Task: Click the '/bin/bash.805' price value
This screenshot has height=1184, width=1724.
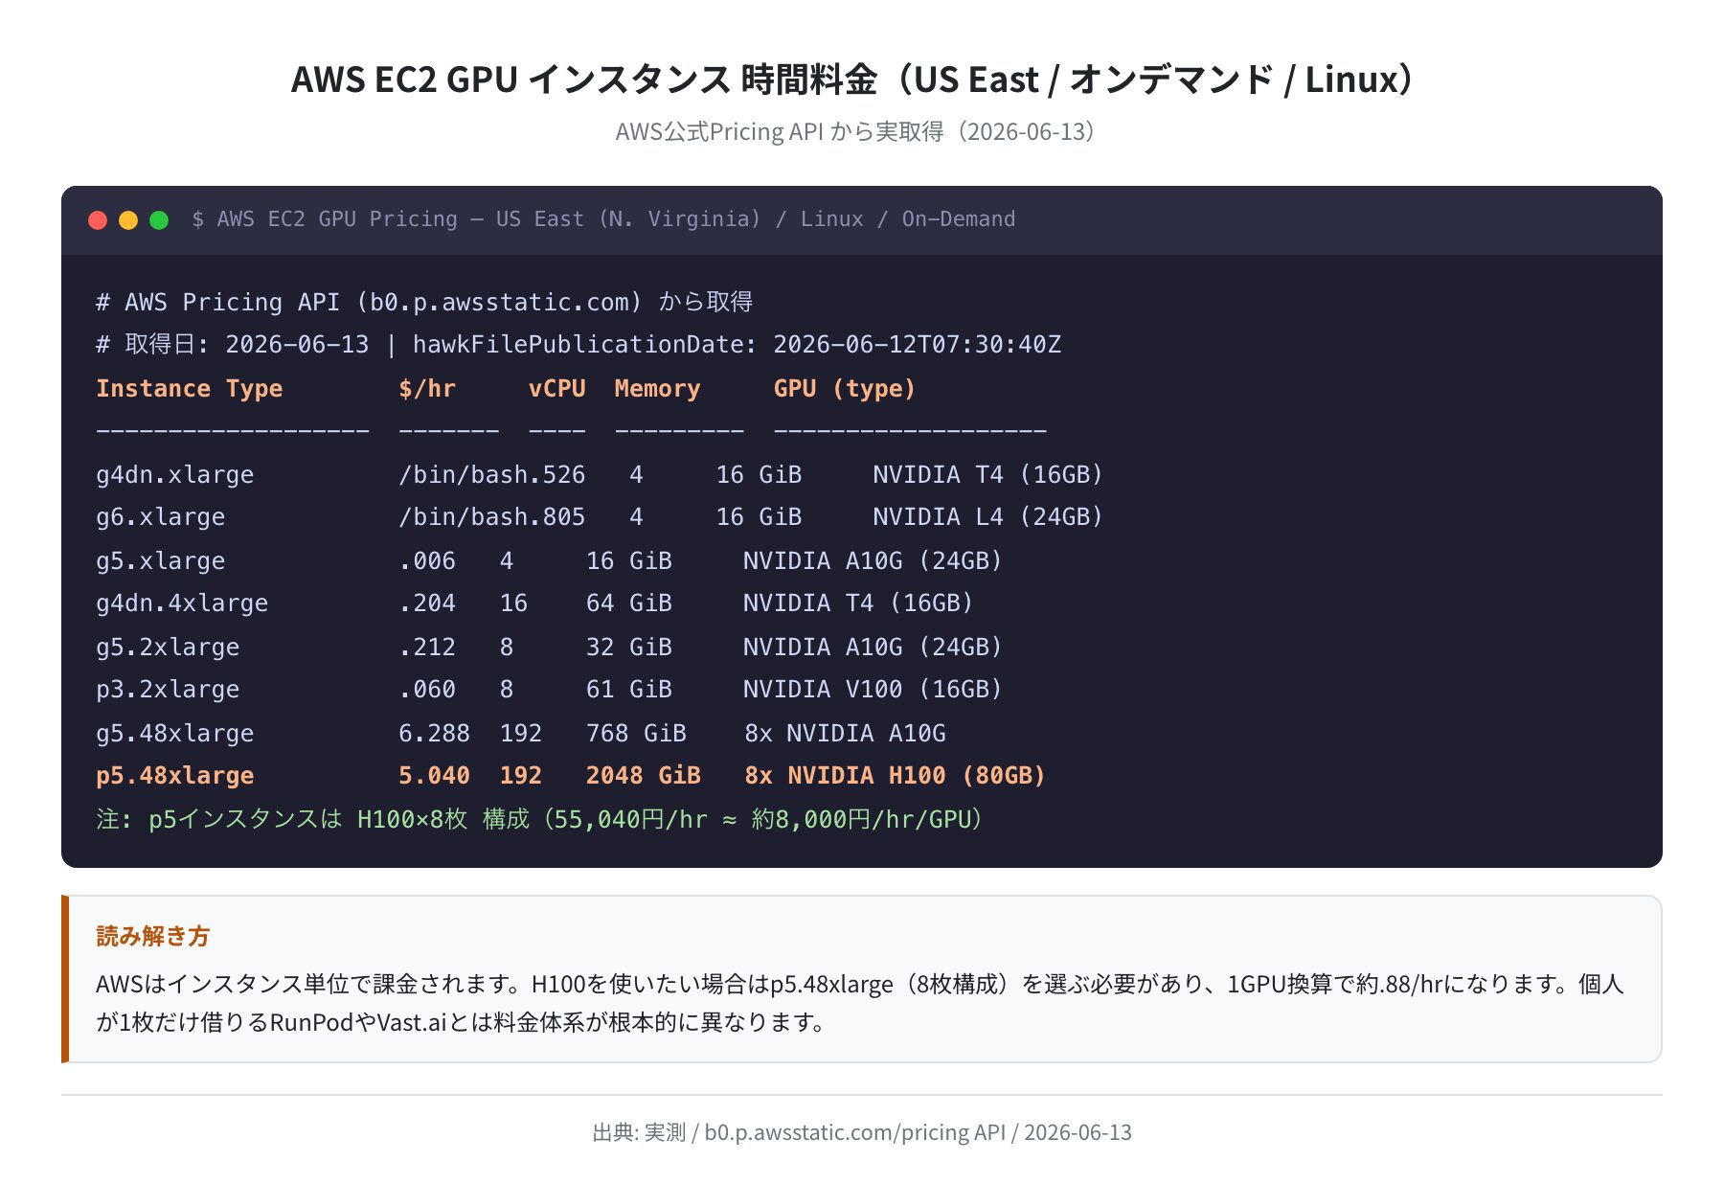Action: [492, 517]
